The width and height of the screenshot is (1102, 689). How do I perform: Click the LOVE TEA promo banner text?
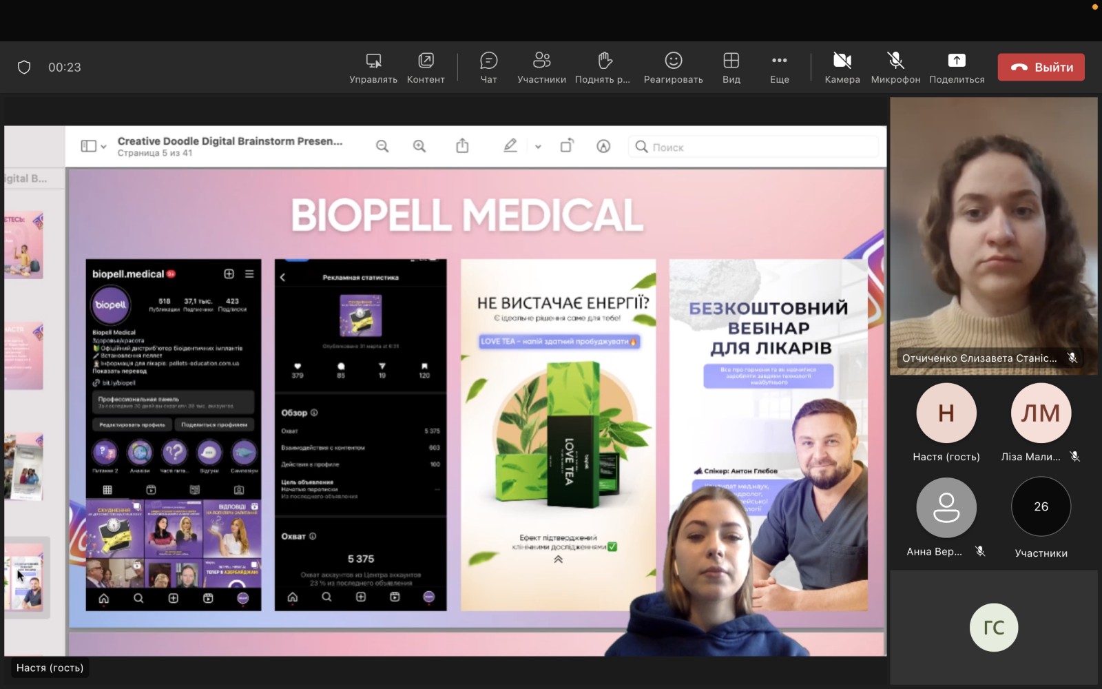(559, 341)
